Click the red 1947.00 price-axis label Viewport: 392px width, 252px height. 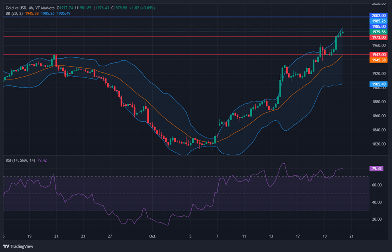pos(378,55)
